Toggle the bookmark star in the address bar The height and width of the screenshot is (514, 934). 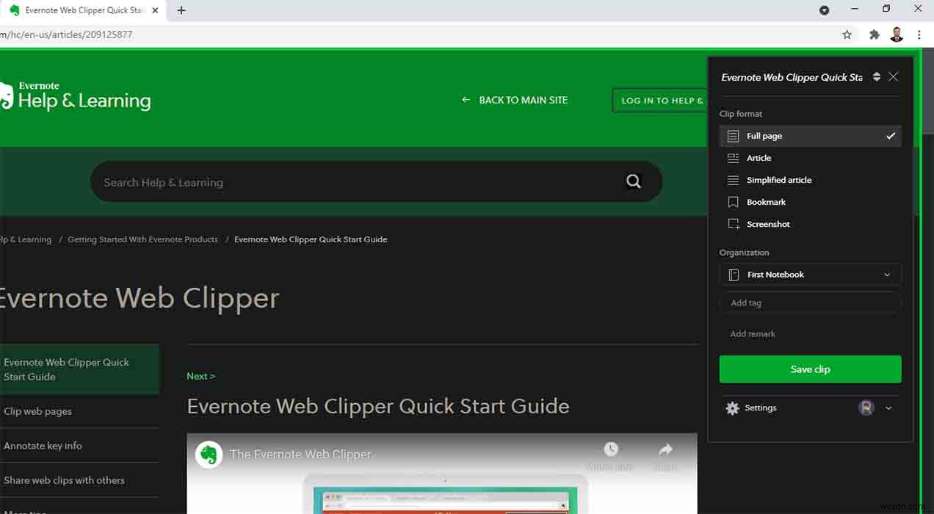[847, 35]
